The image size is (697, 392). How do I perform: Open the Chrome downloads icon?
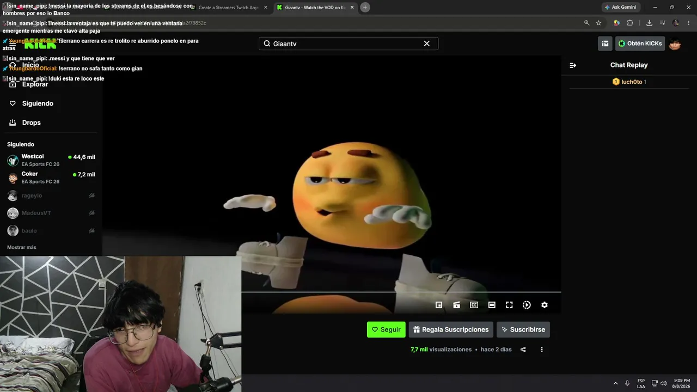649,23
